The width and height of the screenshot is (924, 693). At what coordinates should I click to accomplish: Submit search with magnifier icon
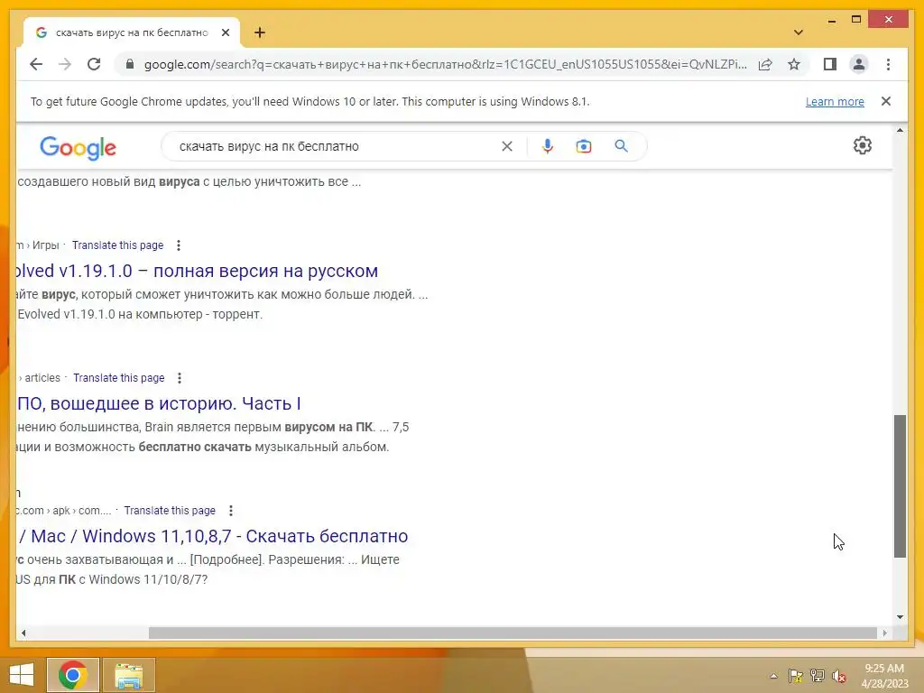(x=621, y=146)
